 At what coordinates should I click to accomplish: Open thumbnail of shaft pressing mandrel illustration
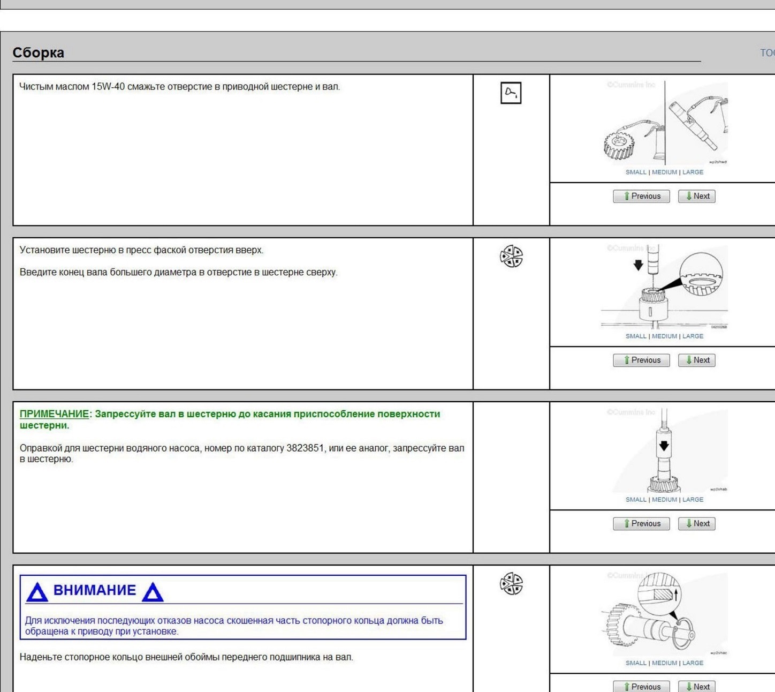pyautogui.click(x=665, y=451)
